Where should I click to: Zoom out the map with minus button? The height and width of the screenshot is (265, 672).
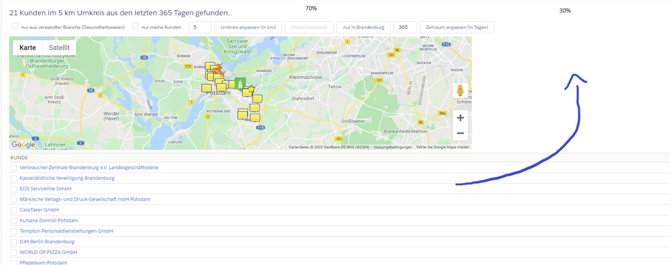point(460,133)
